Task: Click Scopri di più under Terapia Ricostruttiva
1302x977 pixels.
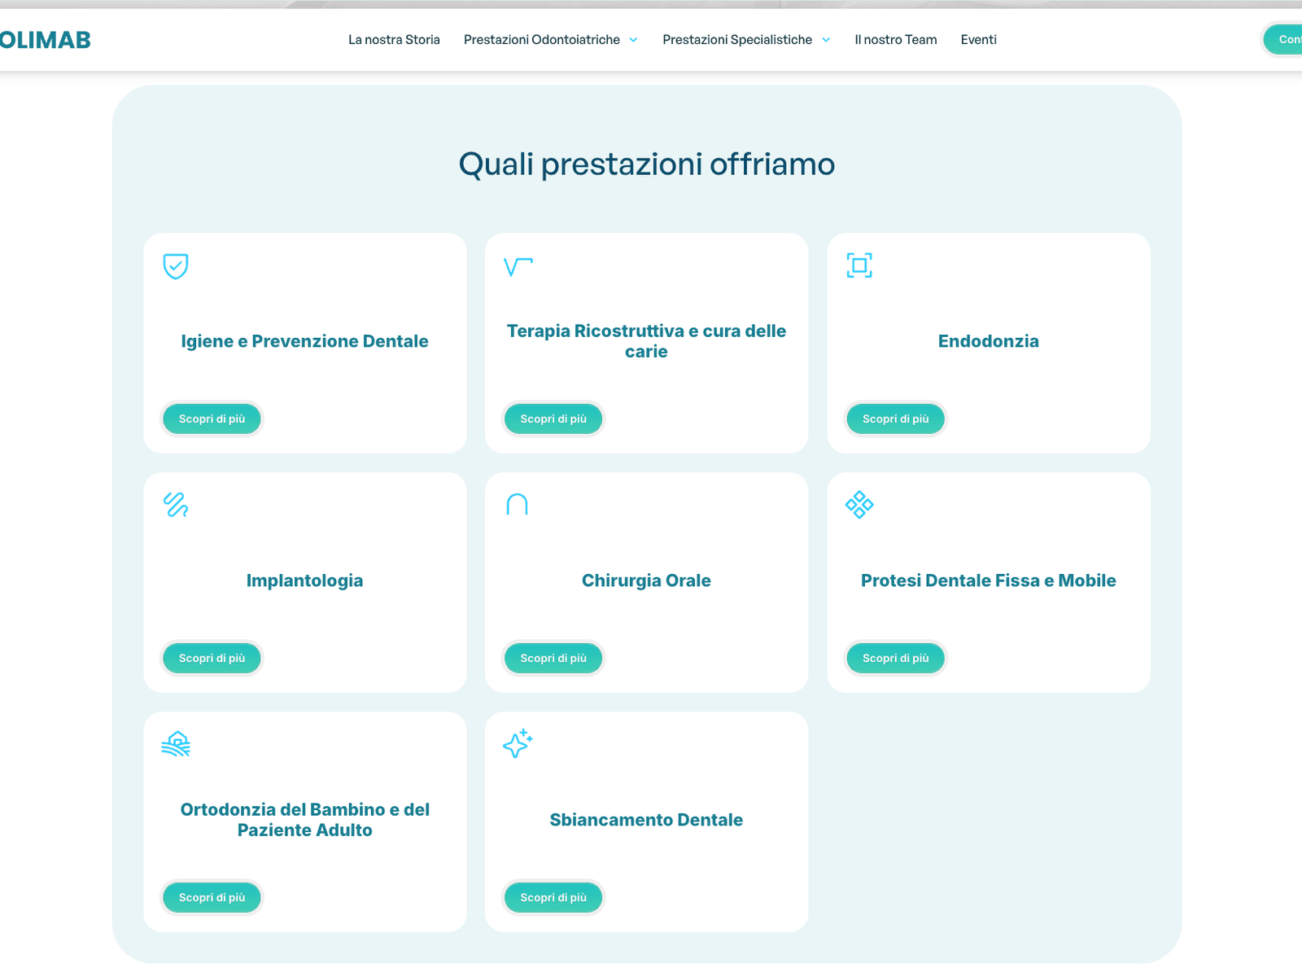Action: coord(553,419)
